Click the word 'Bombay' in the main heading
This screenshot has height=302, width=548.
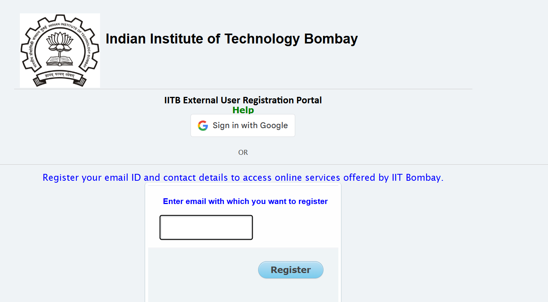click(x=331, y=39)
